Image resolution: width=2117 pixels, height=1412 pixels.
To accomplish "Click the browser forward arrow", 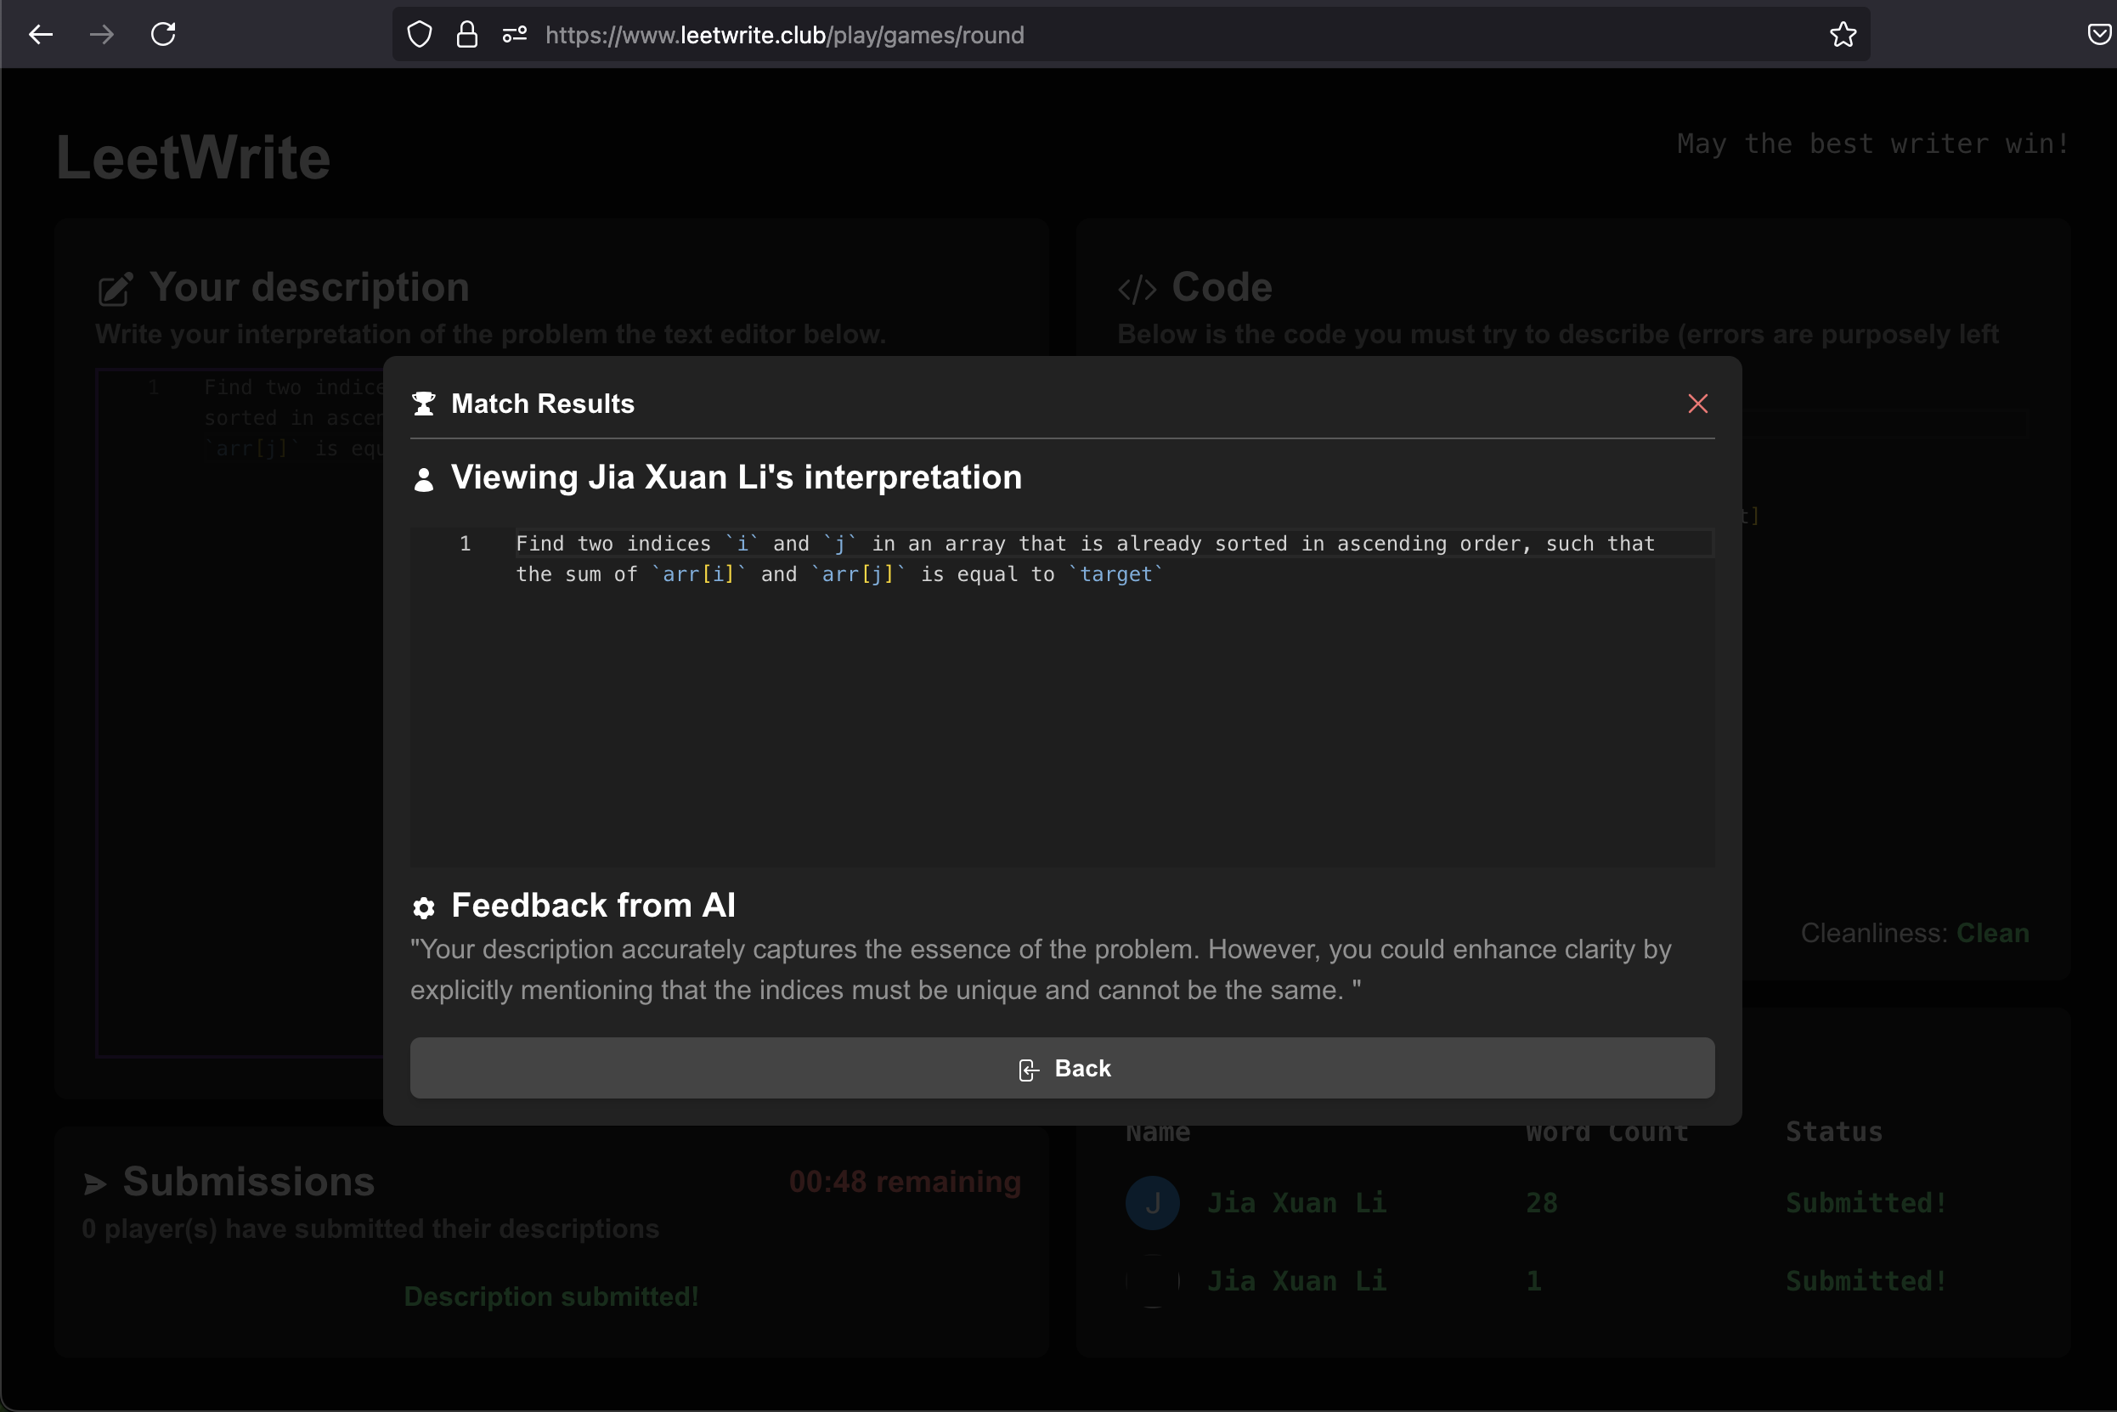I will (x=102, y=34).
